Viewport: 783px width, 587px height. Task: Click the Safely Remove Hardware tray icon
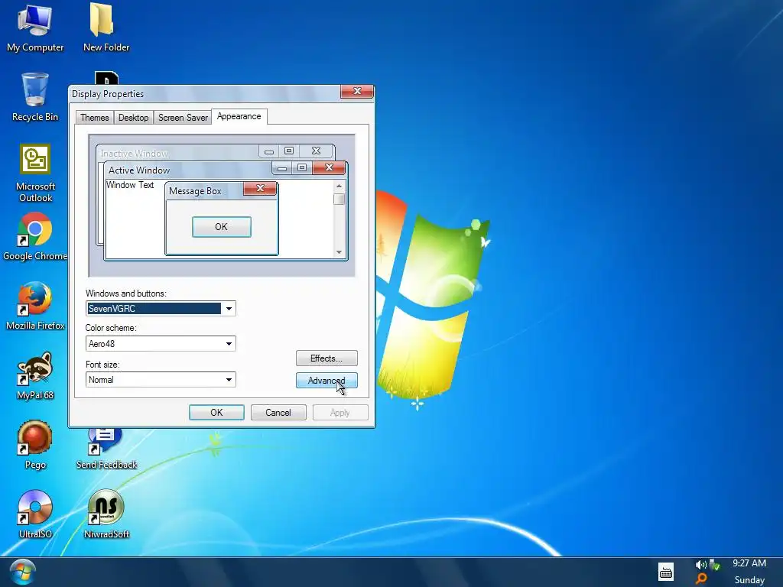(715, 565)
